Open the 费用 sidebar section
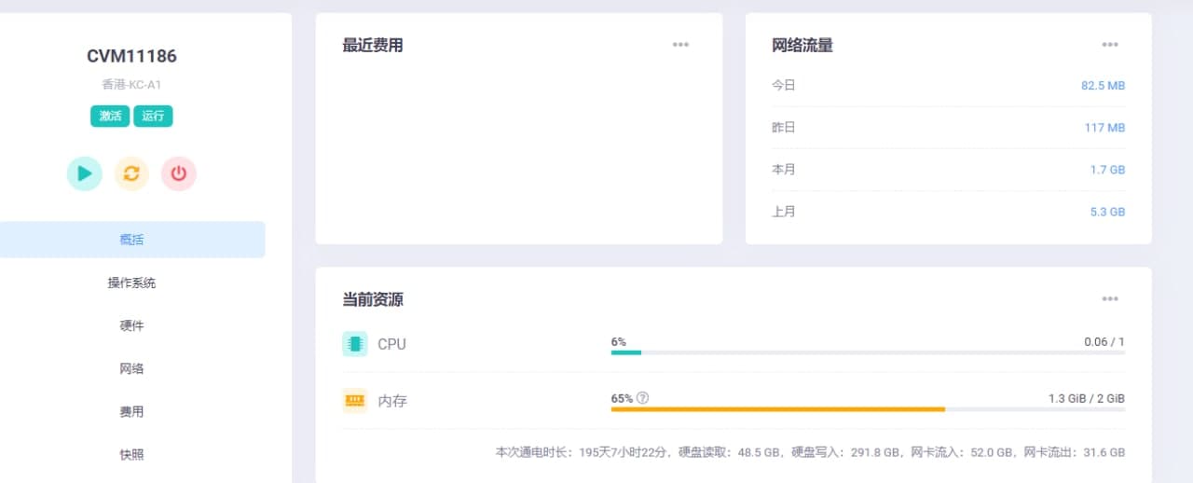Image resolution: width=1193 pixels, height=483 pixels. (131, 411)
